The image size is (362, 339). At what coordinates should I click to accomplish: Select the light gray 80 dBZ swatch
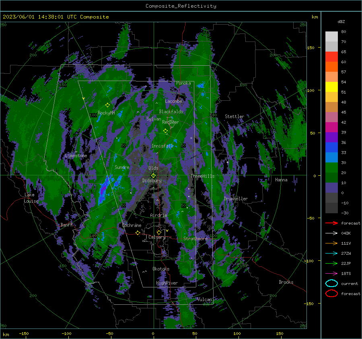point(331,37)
